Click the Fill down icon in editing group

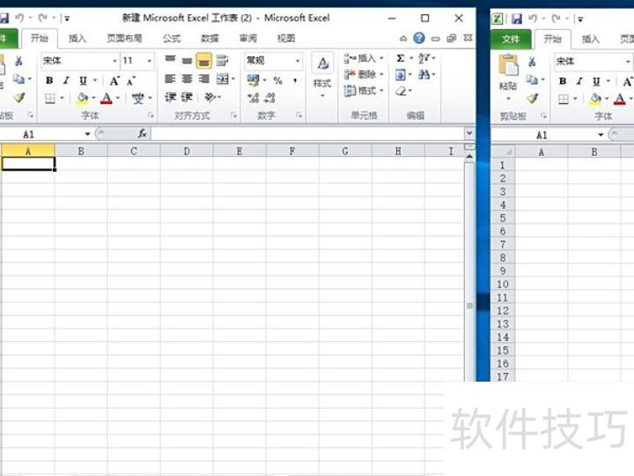click(401, 74)
